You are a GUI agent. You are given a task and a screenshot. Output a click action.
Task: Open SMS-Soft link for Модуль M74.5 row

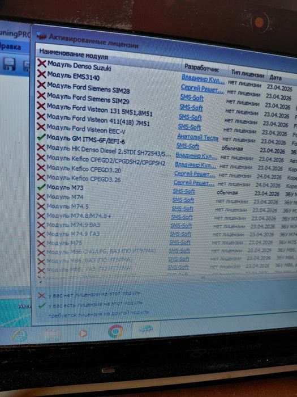tap(182, 209)
